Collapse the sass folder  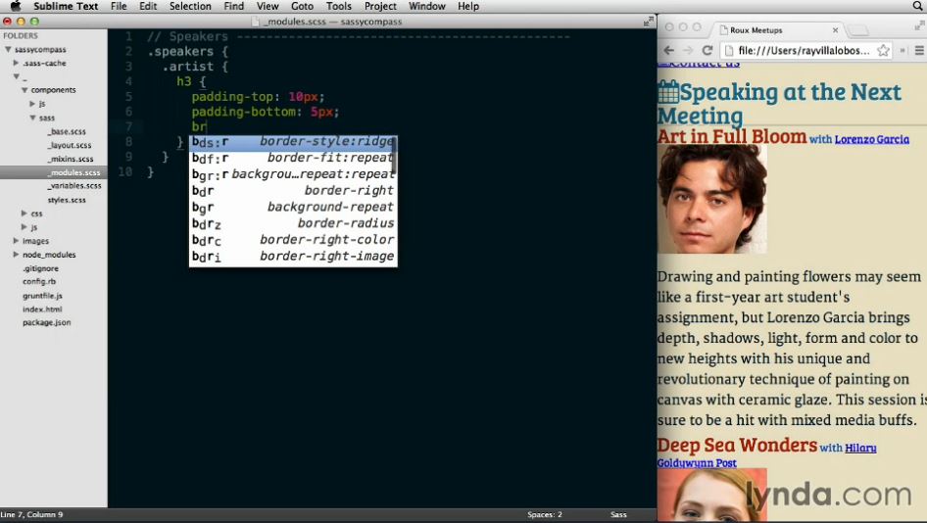(32, 118)
